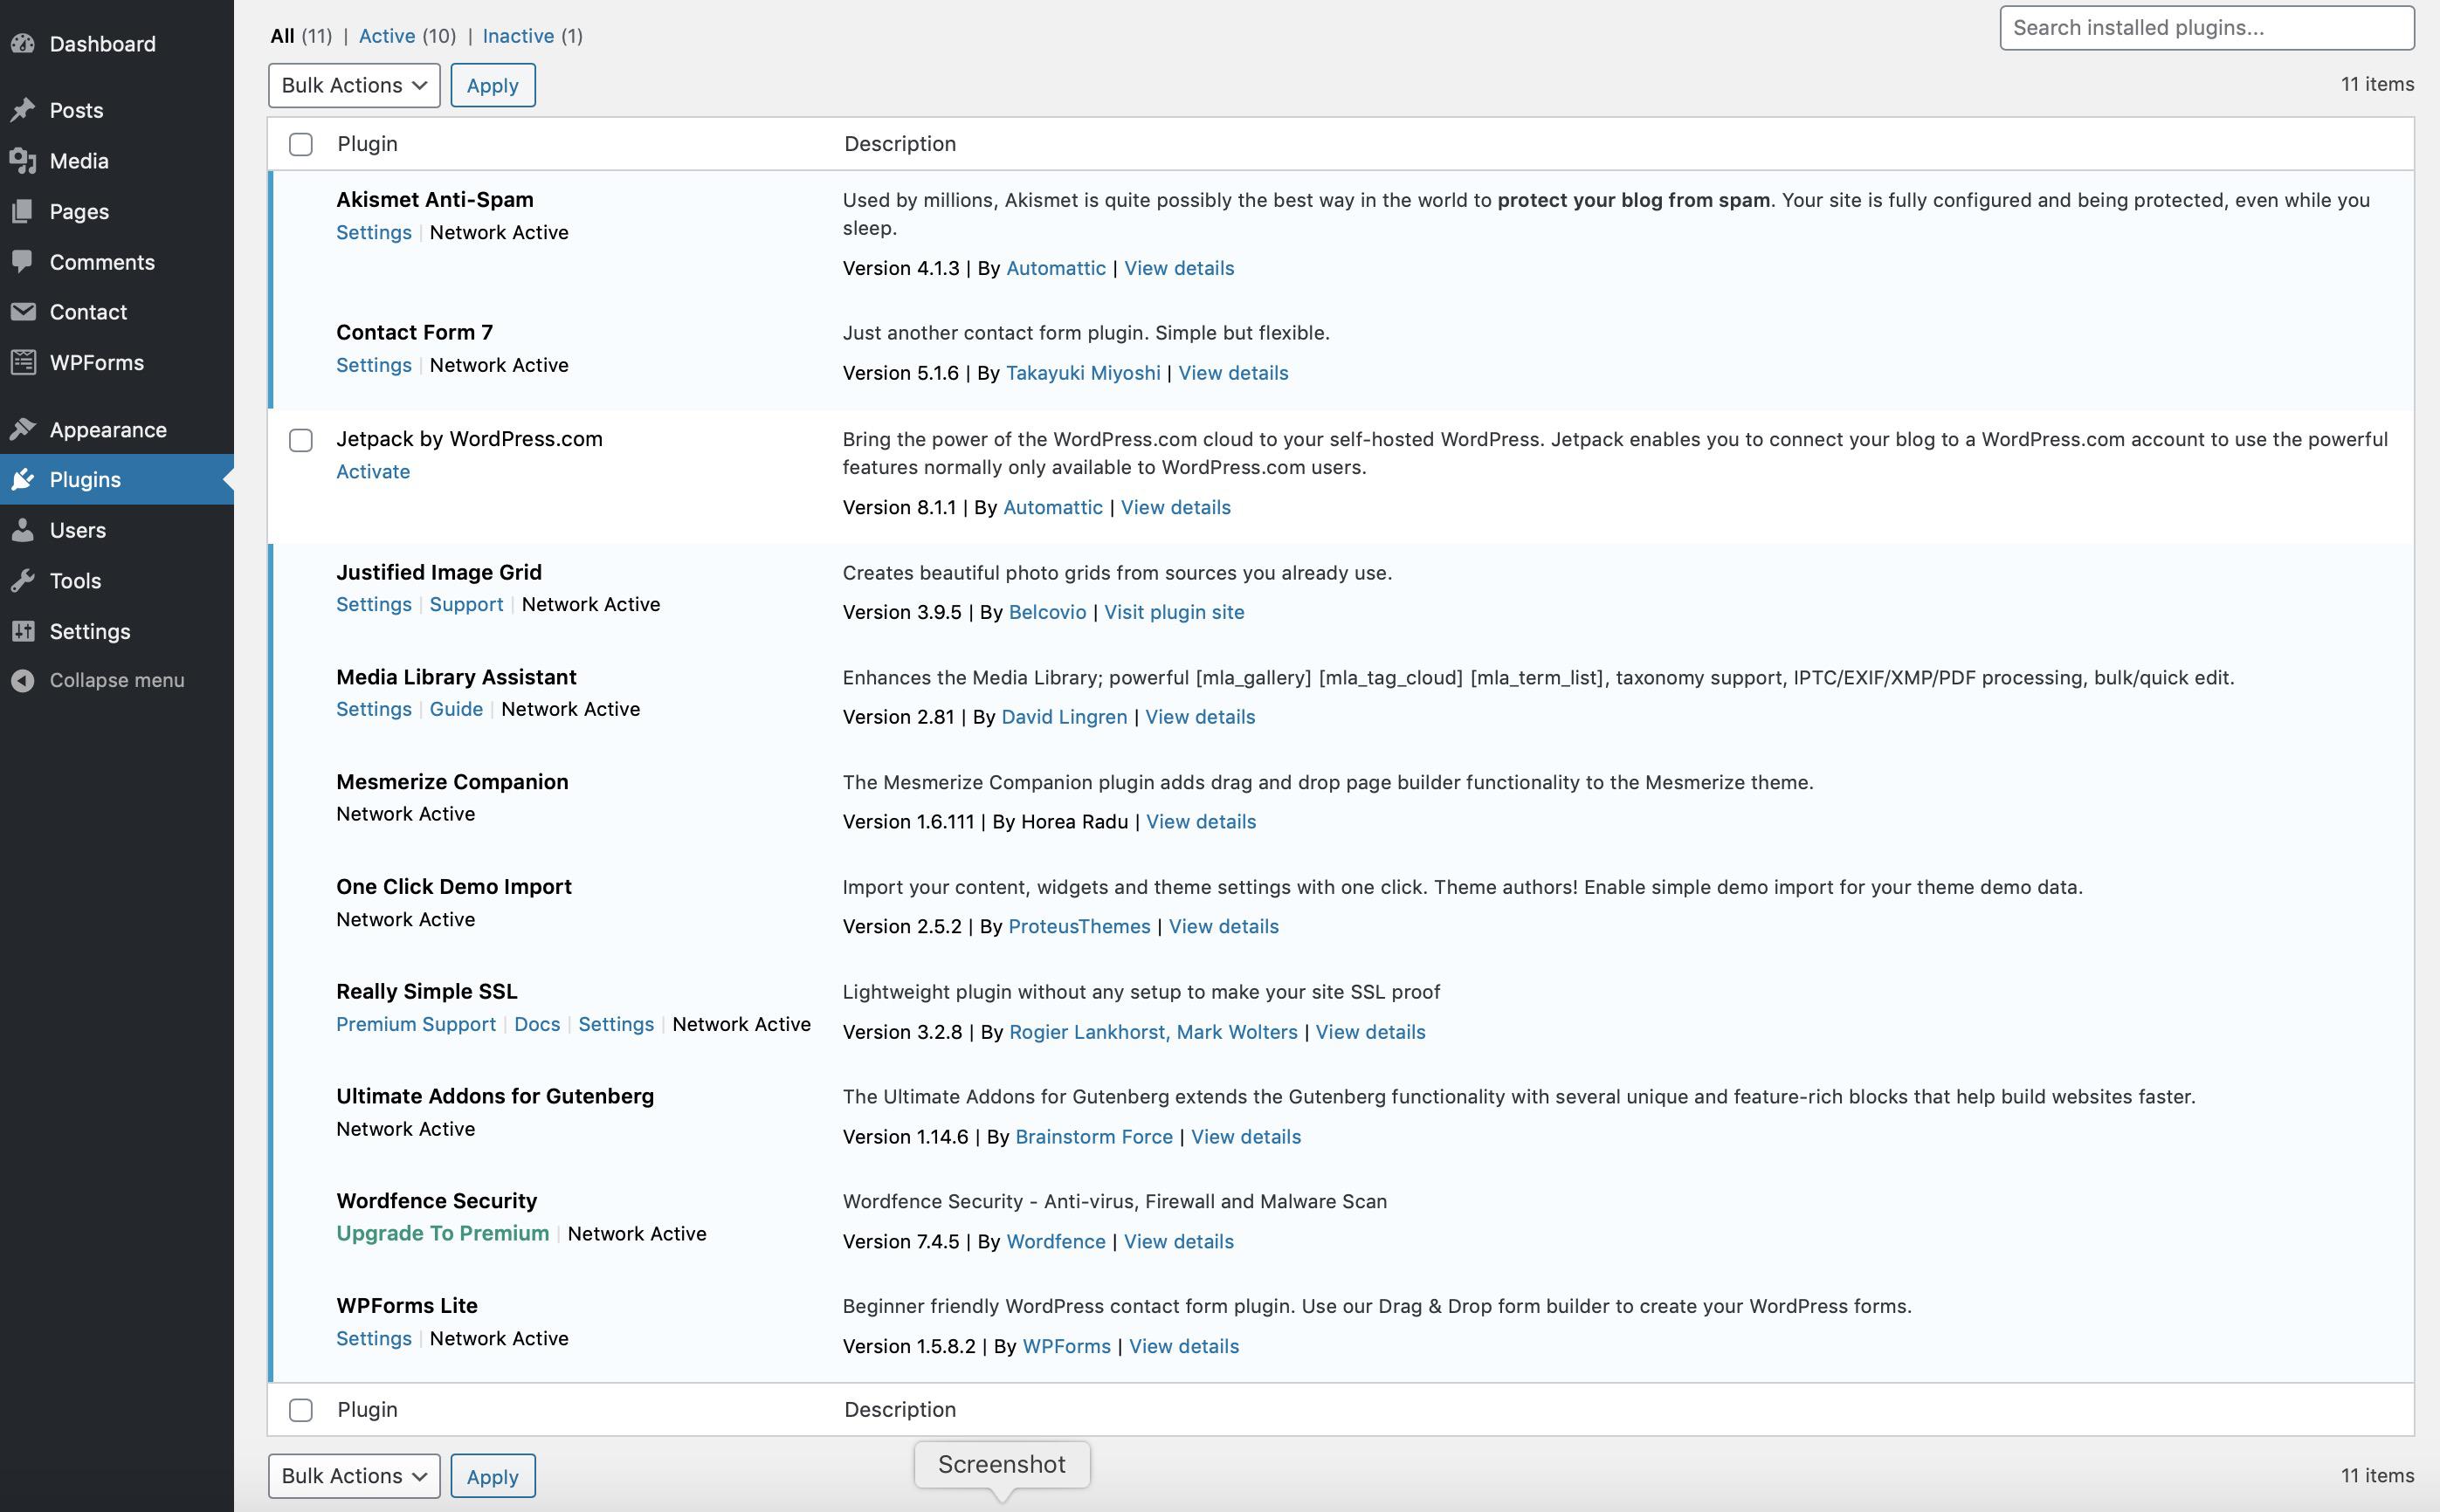Activate the Jetpack plugin
Image resolution: width=2440 pixels, height=1512 pixels.
[x=372, y=471]
